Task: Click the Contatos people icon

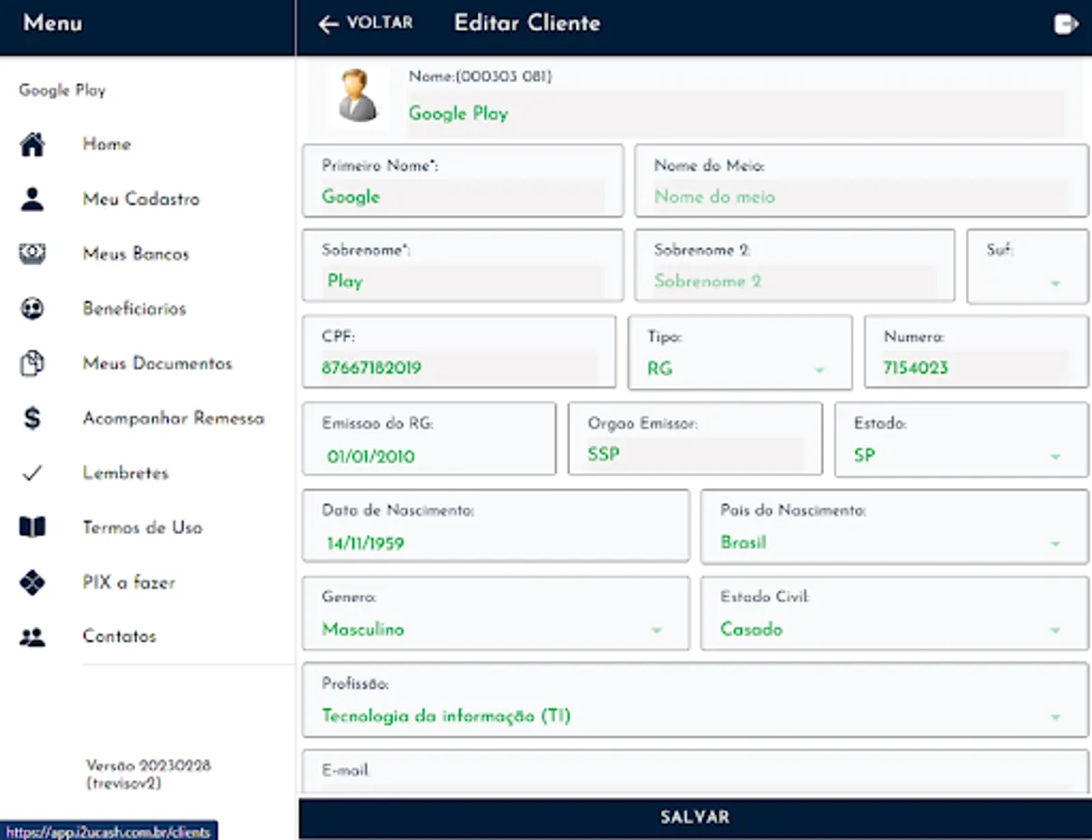Action: pyautogui.click(x=32, y=637)
